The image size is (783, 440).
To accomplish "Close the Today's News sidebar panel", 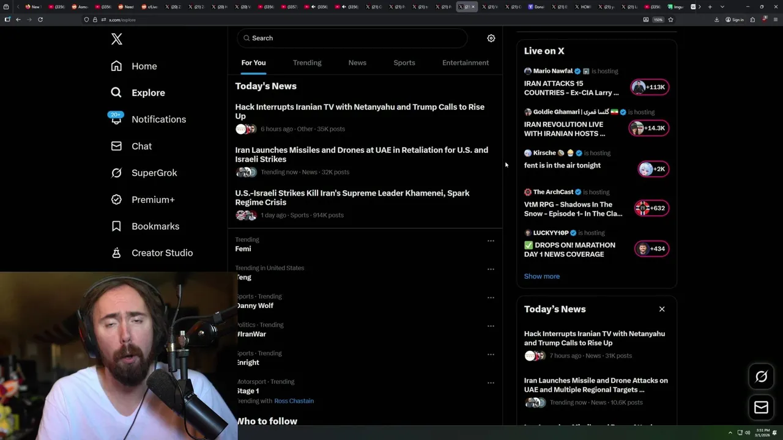I will tap(662, 309).
